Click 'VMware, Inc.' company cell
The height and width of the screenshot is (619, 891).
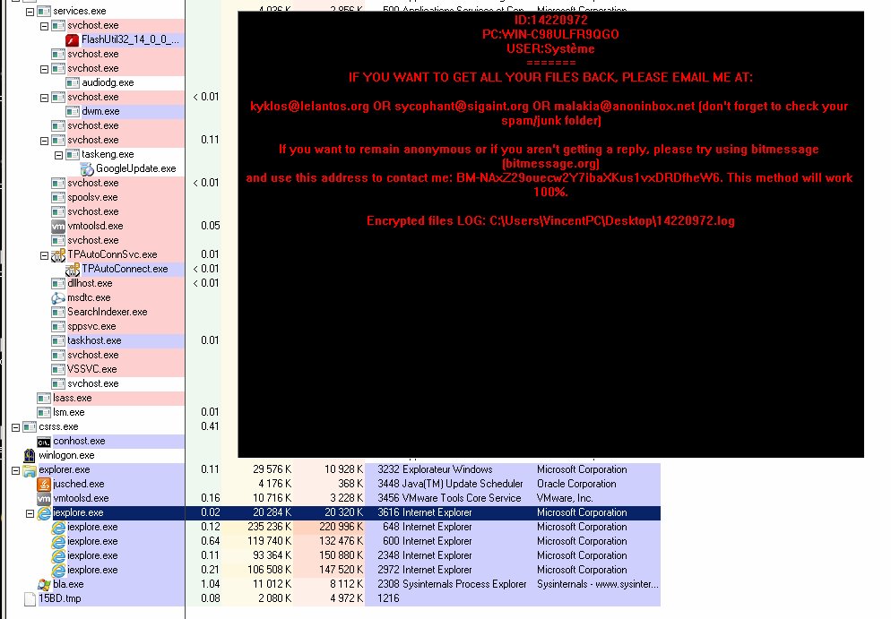[x=565, y=499]
